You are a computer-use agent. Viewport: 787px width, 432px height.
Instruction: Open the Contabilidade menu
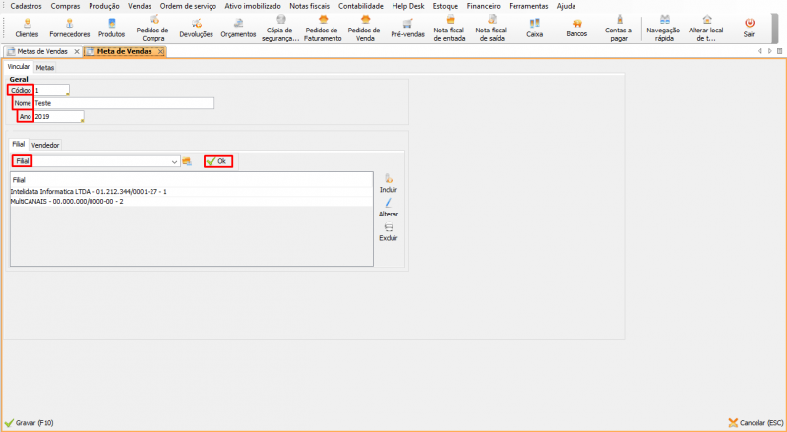(360, 6)
